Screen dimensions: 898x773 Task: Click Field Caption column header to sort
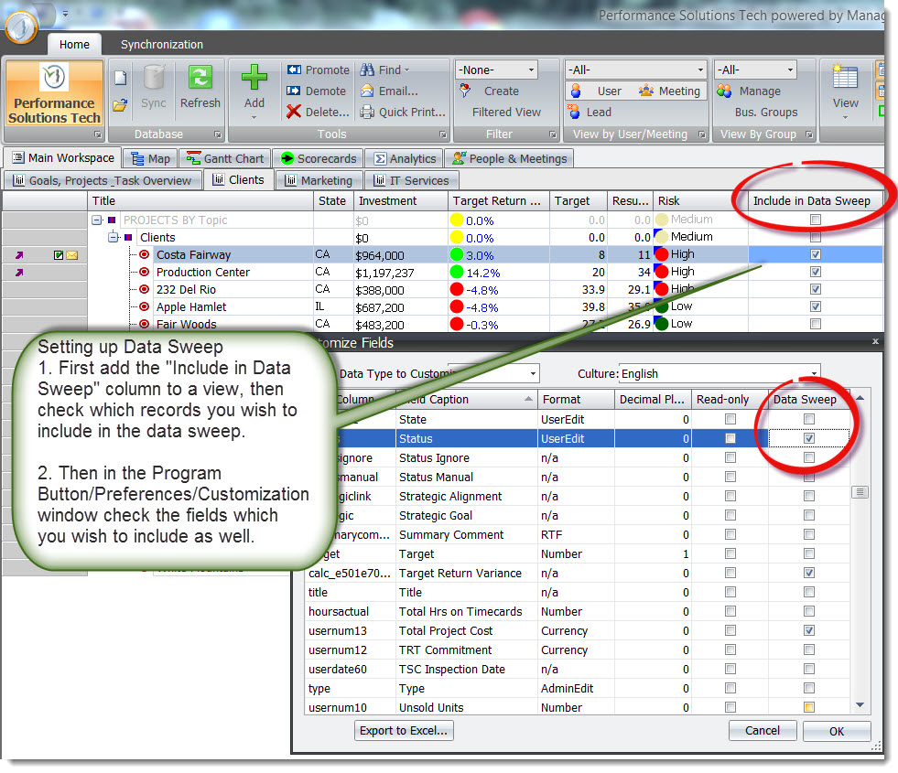pos(466,400)
